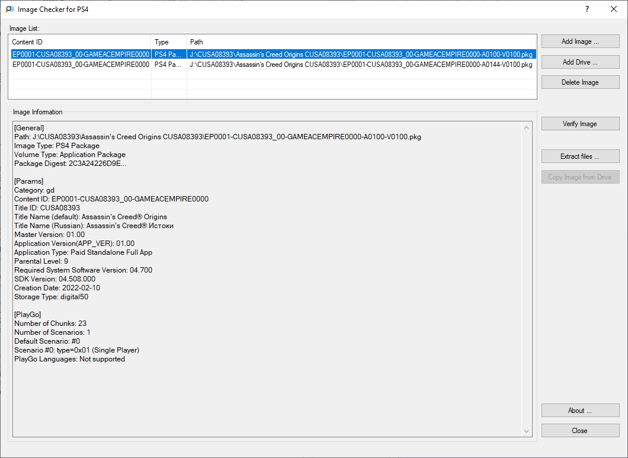Click the [Params] section heading
The width and height of the screenshot is (628, 458).
(x=28, y=181)
